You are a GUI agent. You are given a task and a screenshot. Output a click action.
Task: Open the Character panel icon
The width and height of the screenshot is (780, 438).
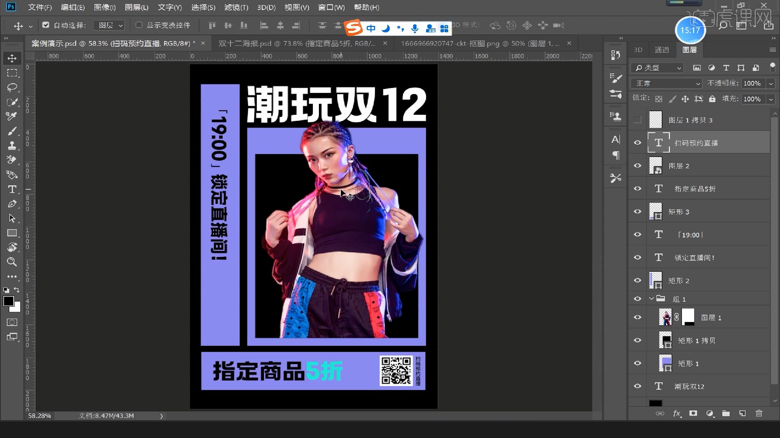[615, 140]
